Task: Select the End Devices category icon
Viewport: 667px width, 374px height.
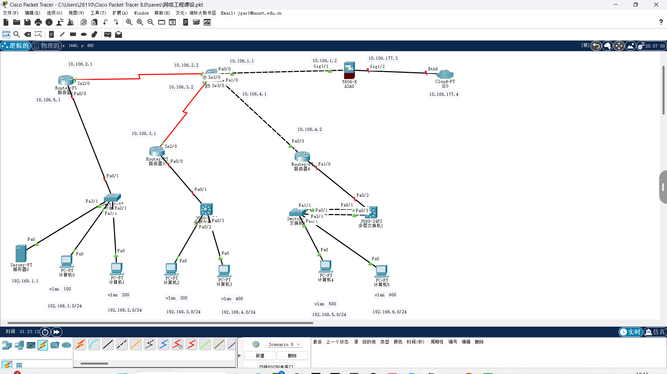Action: click(x=19, y=345)
